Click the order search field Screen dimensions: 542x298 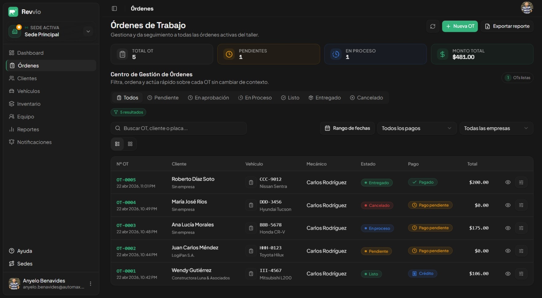179,128
